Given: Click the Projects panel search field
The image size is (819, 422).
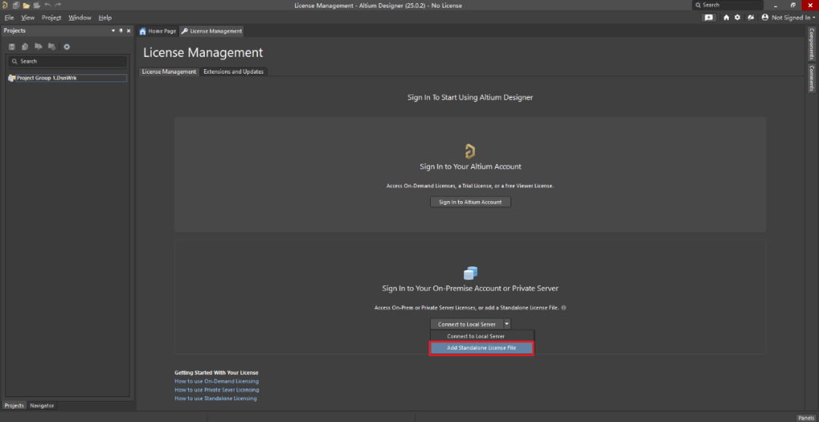Looking at the screenshot, I should 67,61.
